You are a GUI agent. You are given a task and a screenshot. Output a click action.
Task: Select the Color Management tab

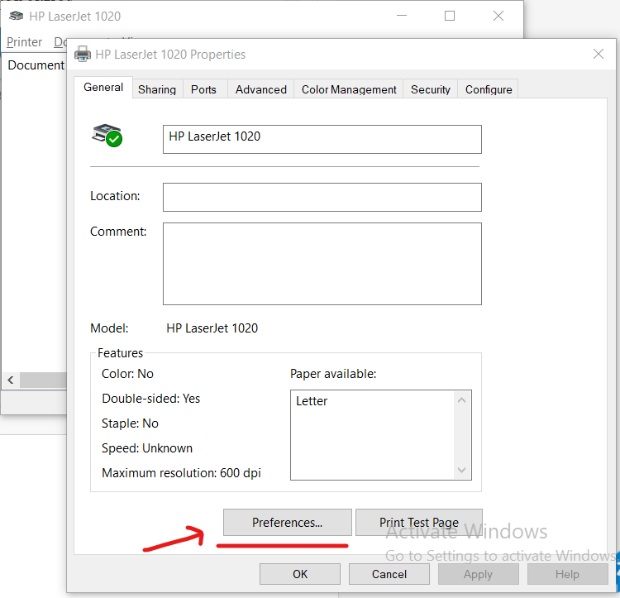(x=349, y=89)
